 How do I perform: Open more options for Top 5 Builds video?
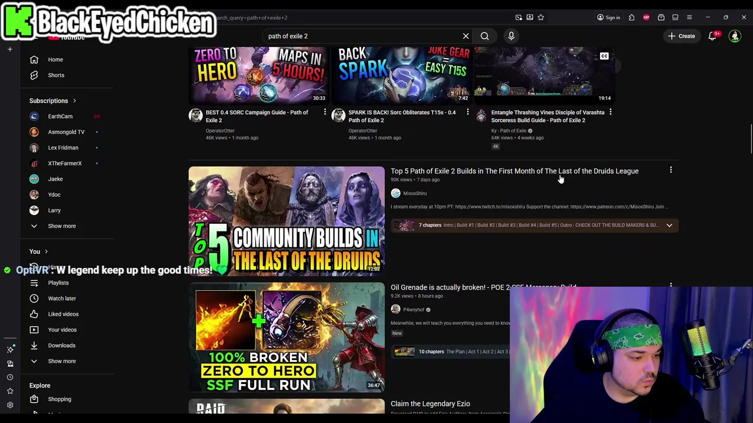[x=671, y=170]
